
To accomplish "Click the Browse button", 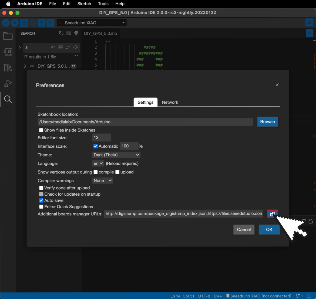I will (x=267, y=122).
